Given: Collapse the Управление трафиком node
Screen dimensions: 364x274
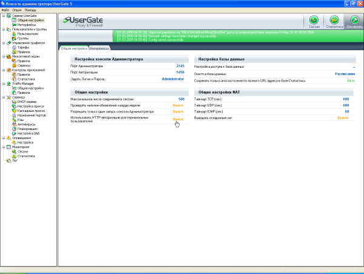Looking at the screenshot, I should 4,43.
